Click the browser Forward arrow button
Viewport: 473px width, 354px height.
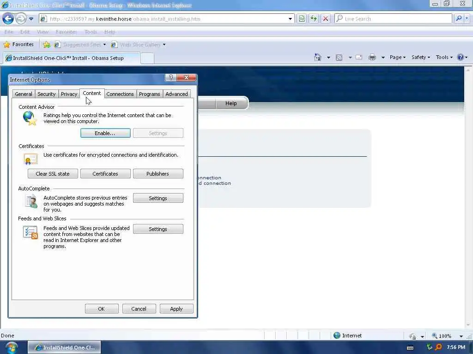click(21, 18)
